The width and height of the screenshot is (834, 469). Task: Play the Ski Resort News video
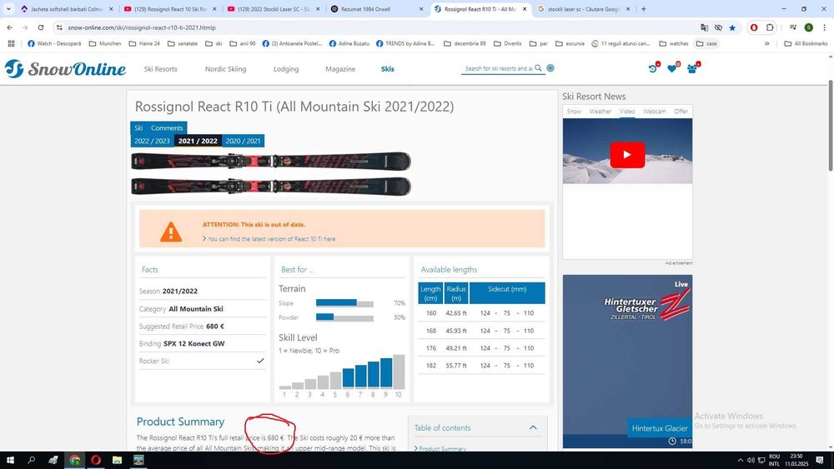click(627, 155)
